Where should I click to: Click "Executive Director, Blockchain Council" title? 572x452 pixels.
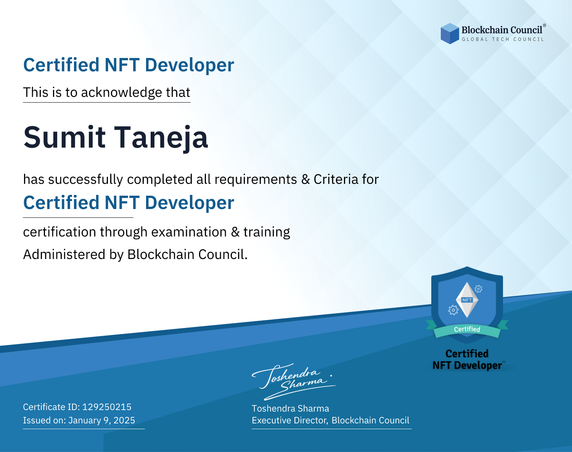[x=331, y=420]
